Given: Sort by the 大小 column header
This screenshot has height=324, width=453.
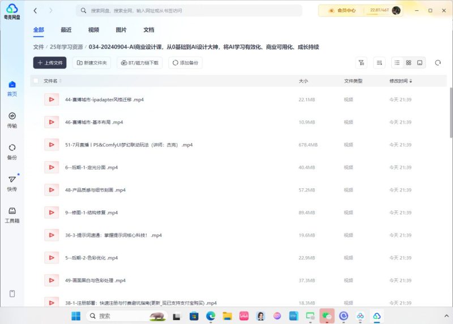Looking at the screenshot, I should 304,81.
